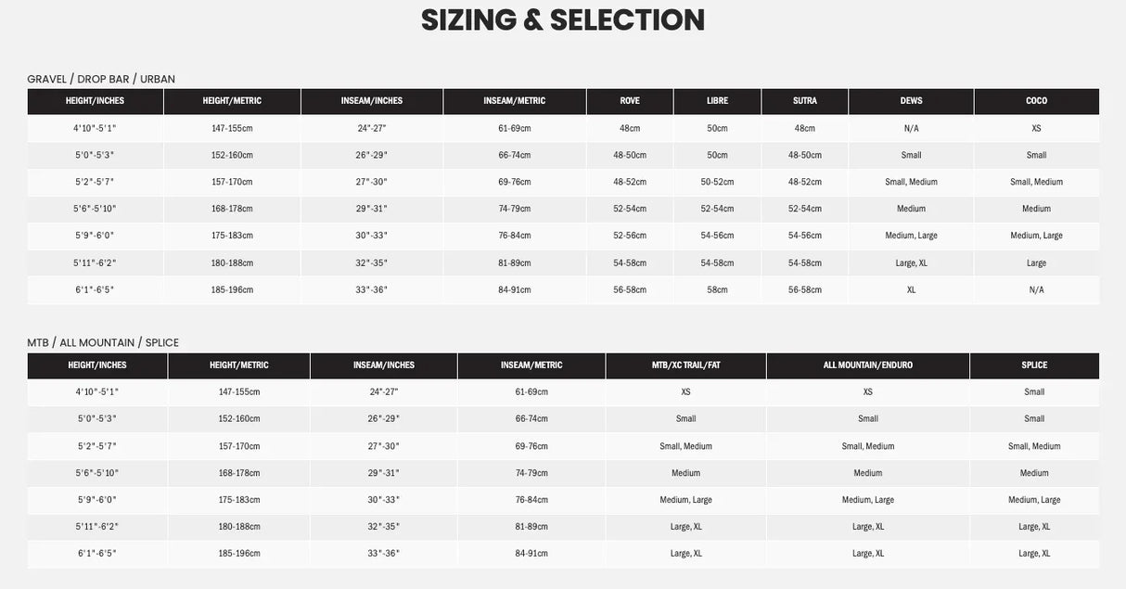Image resolution: width=1126 pixels, height=589 pixels.
Task: Select the ROVE column header
Action: 630,101
